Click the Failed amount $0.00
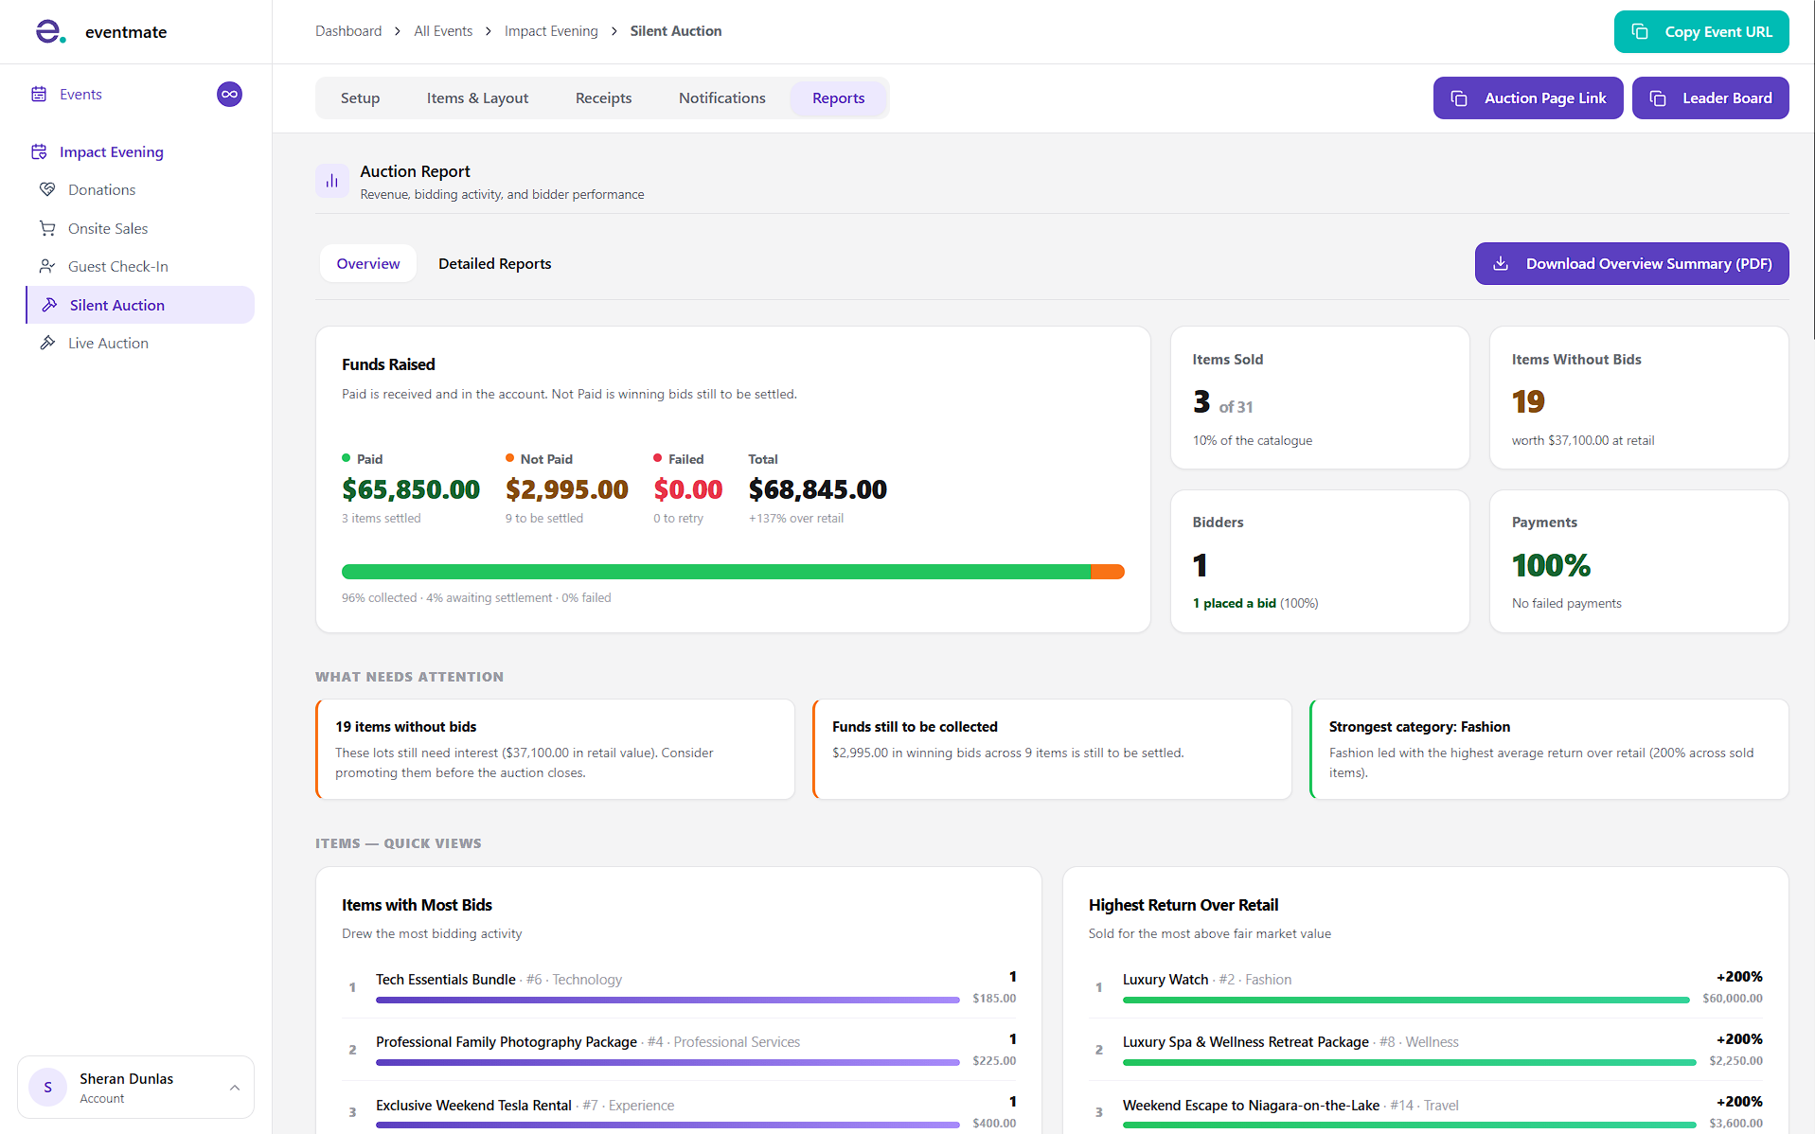Viewport: 1815px width, 1134px height. [688, 489]
